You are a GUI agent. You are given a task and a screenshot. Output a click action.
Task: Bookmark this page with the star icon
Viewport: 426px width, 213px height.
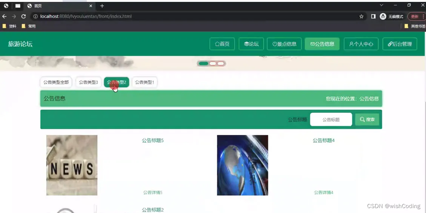point(361,17)
